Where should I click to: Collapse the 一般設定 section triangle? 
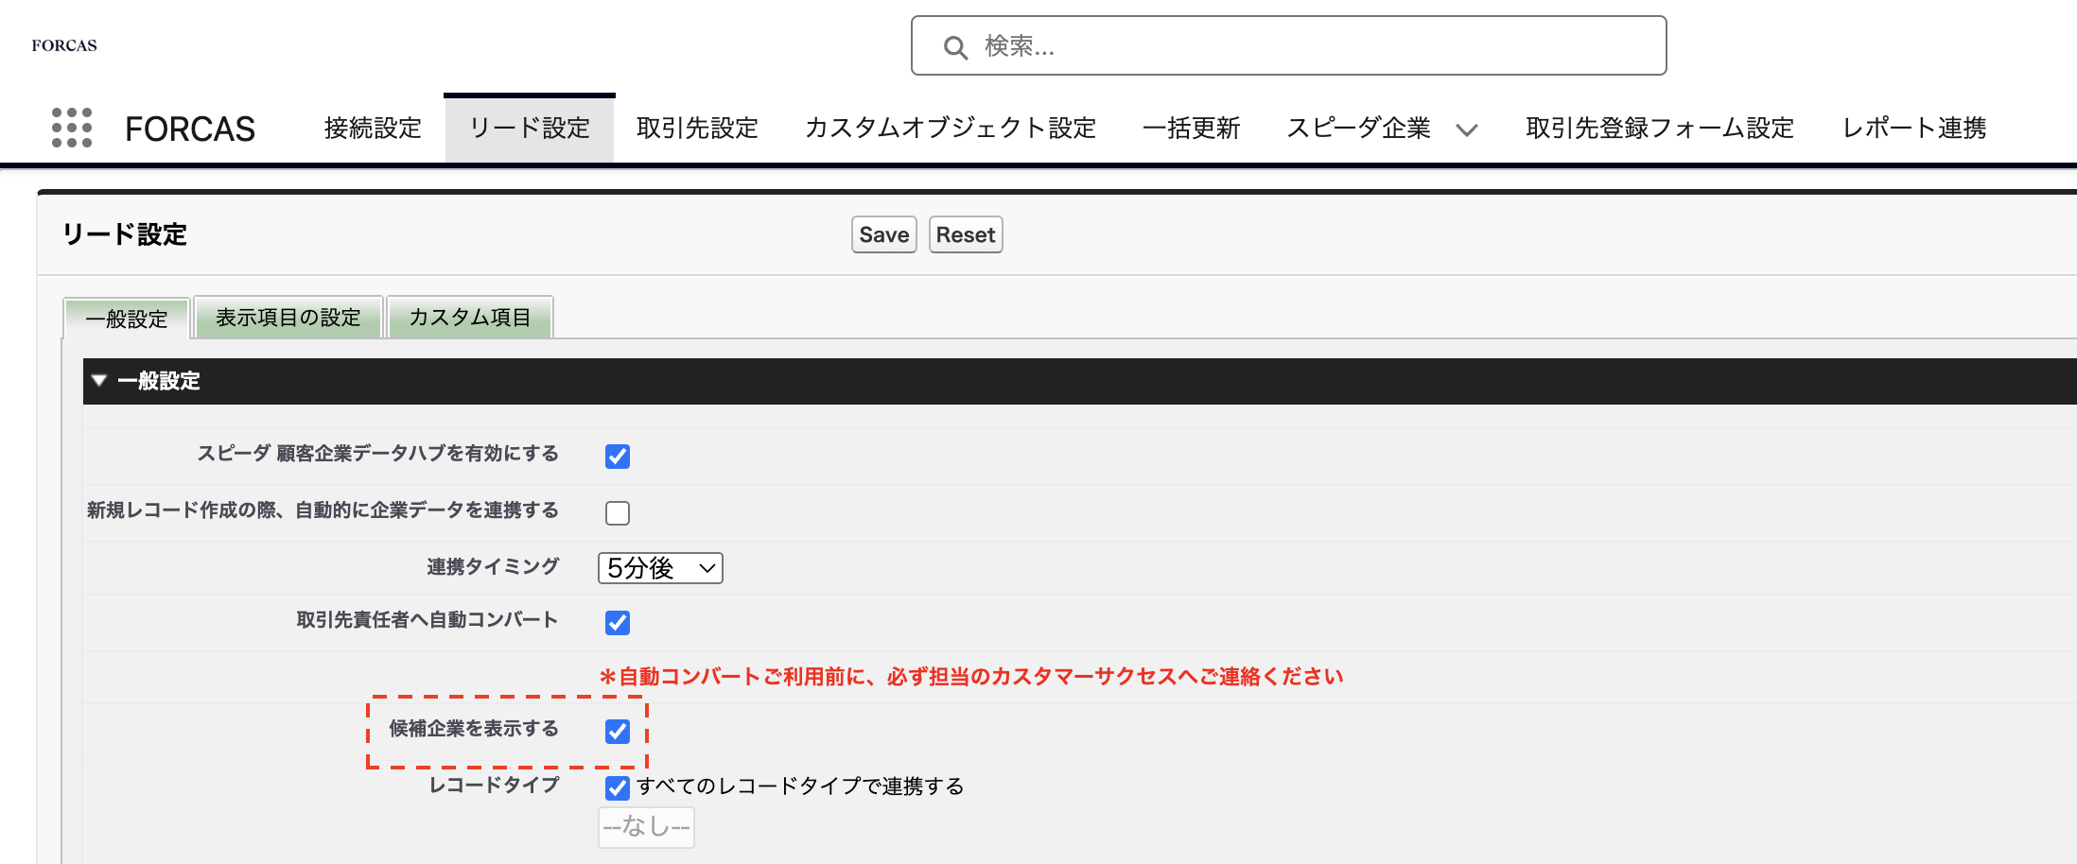coord(99,380)
